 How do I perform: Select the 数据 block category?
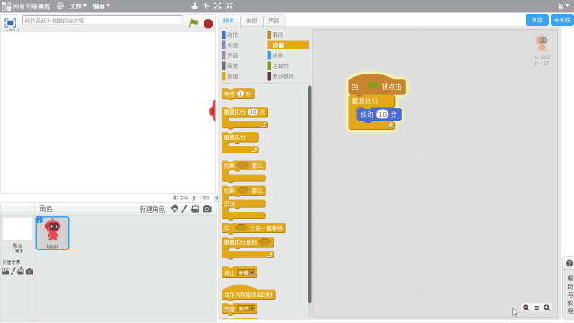click(x=232, y=75)
